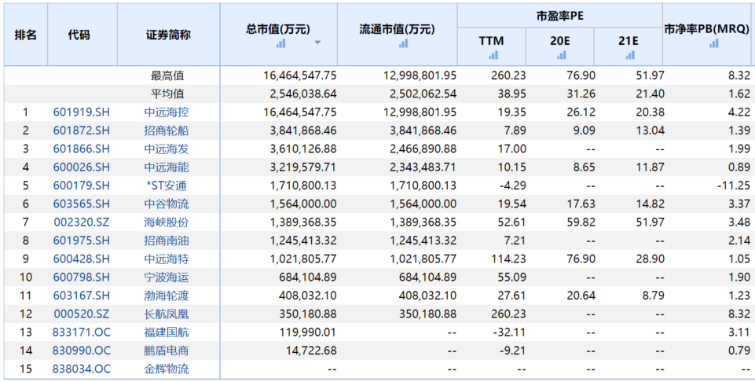Click PB value -11.25
Viewport: 755px width, 382px height.
pos(734,185)
